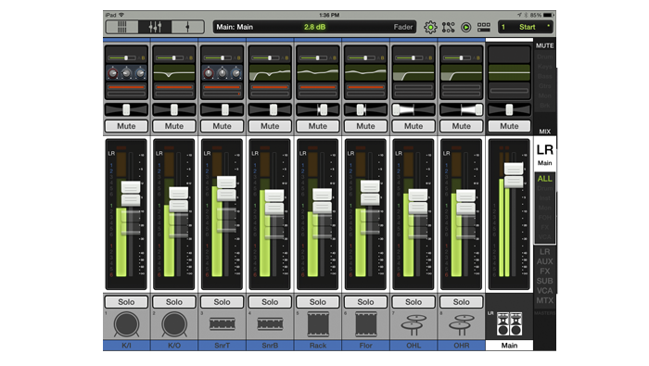Tap the tom icon for Rack channel

(x=318, y=324)
